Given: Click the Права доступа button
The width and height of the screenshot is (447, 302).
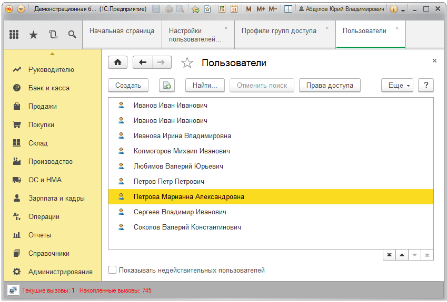Looking at the screenshot, I should point(329,86).
